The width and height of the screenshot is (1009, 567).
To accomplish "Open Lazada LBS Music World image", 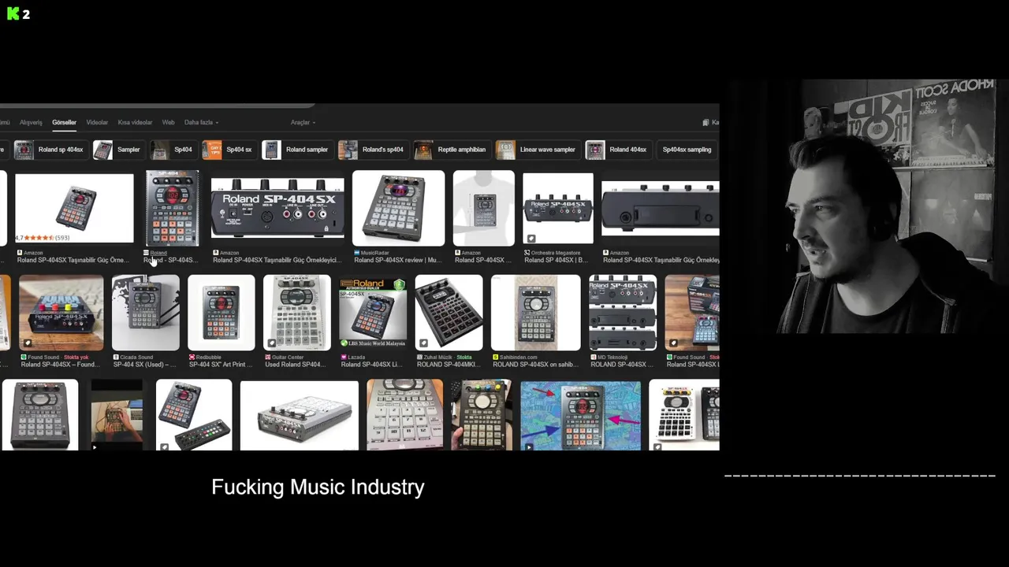I will (373, 313).
